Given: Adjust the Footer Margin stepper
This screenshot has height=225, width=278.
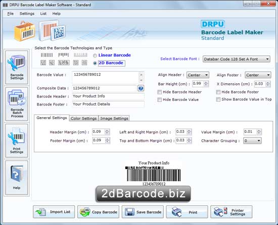Looking at the screenshot, I should tap(107, 140).
